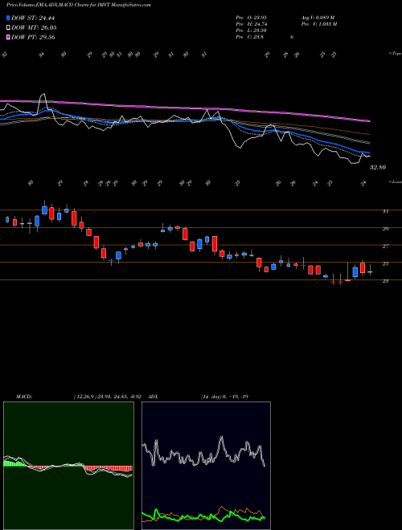402x530 pixels.
Task: Click the last candlestick on the price chart
Action: coord(370,271)
